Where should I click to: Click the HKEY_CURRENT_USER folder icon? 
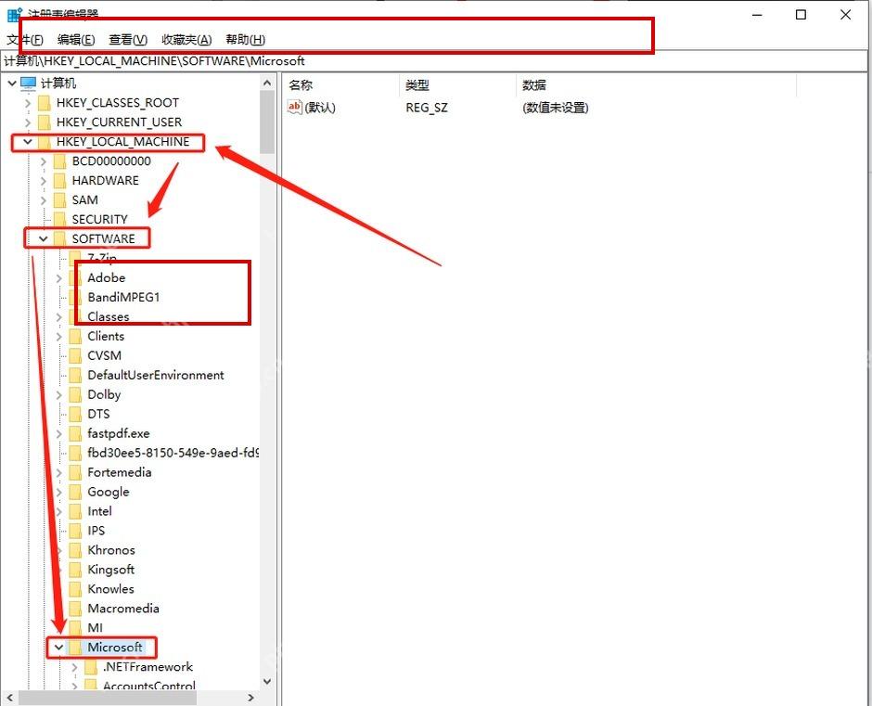point(44,122)
